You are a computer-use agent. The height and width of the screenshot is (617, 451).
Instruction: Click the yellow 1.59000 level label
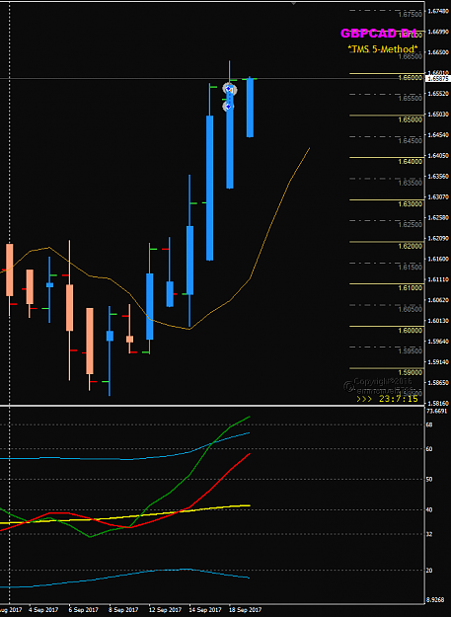[x=411, y=372]
